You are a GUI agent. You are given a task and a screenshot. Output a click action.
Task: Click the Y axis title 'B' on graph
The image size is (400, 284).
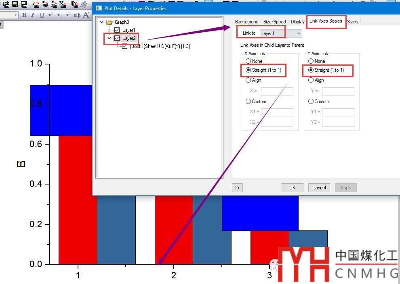(21, 164)
